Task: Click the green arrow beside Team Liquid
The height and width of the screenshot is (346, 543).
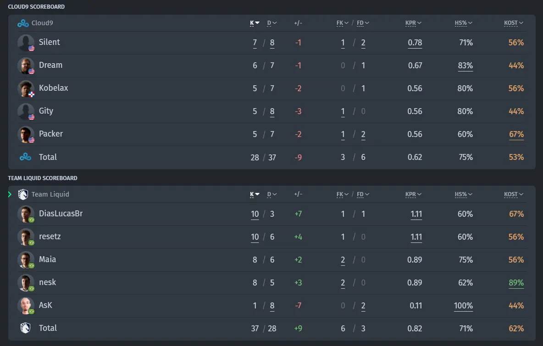Action: (10, 194)
